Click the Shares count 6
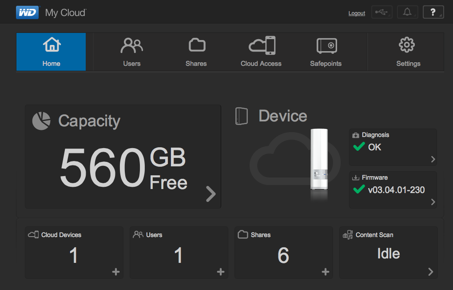The width and height of the screenshot is (453, 290). (x=283, y=255)
